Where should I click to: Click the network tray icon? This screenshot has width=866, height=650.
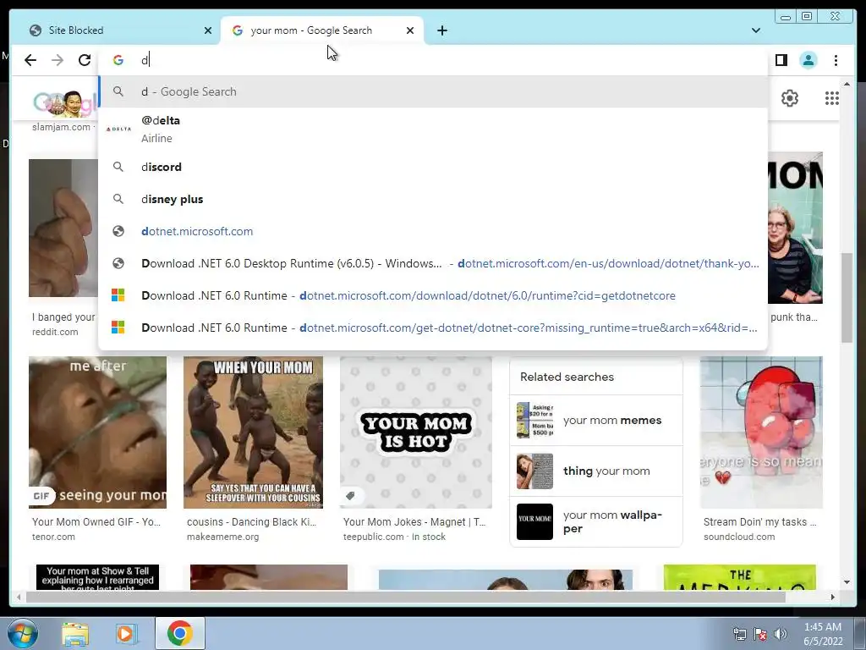point(739,634)
